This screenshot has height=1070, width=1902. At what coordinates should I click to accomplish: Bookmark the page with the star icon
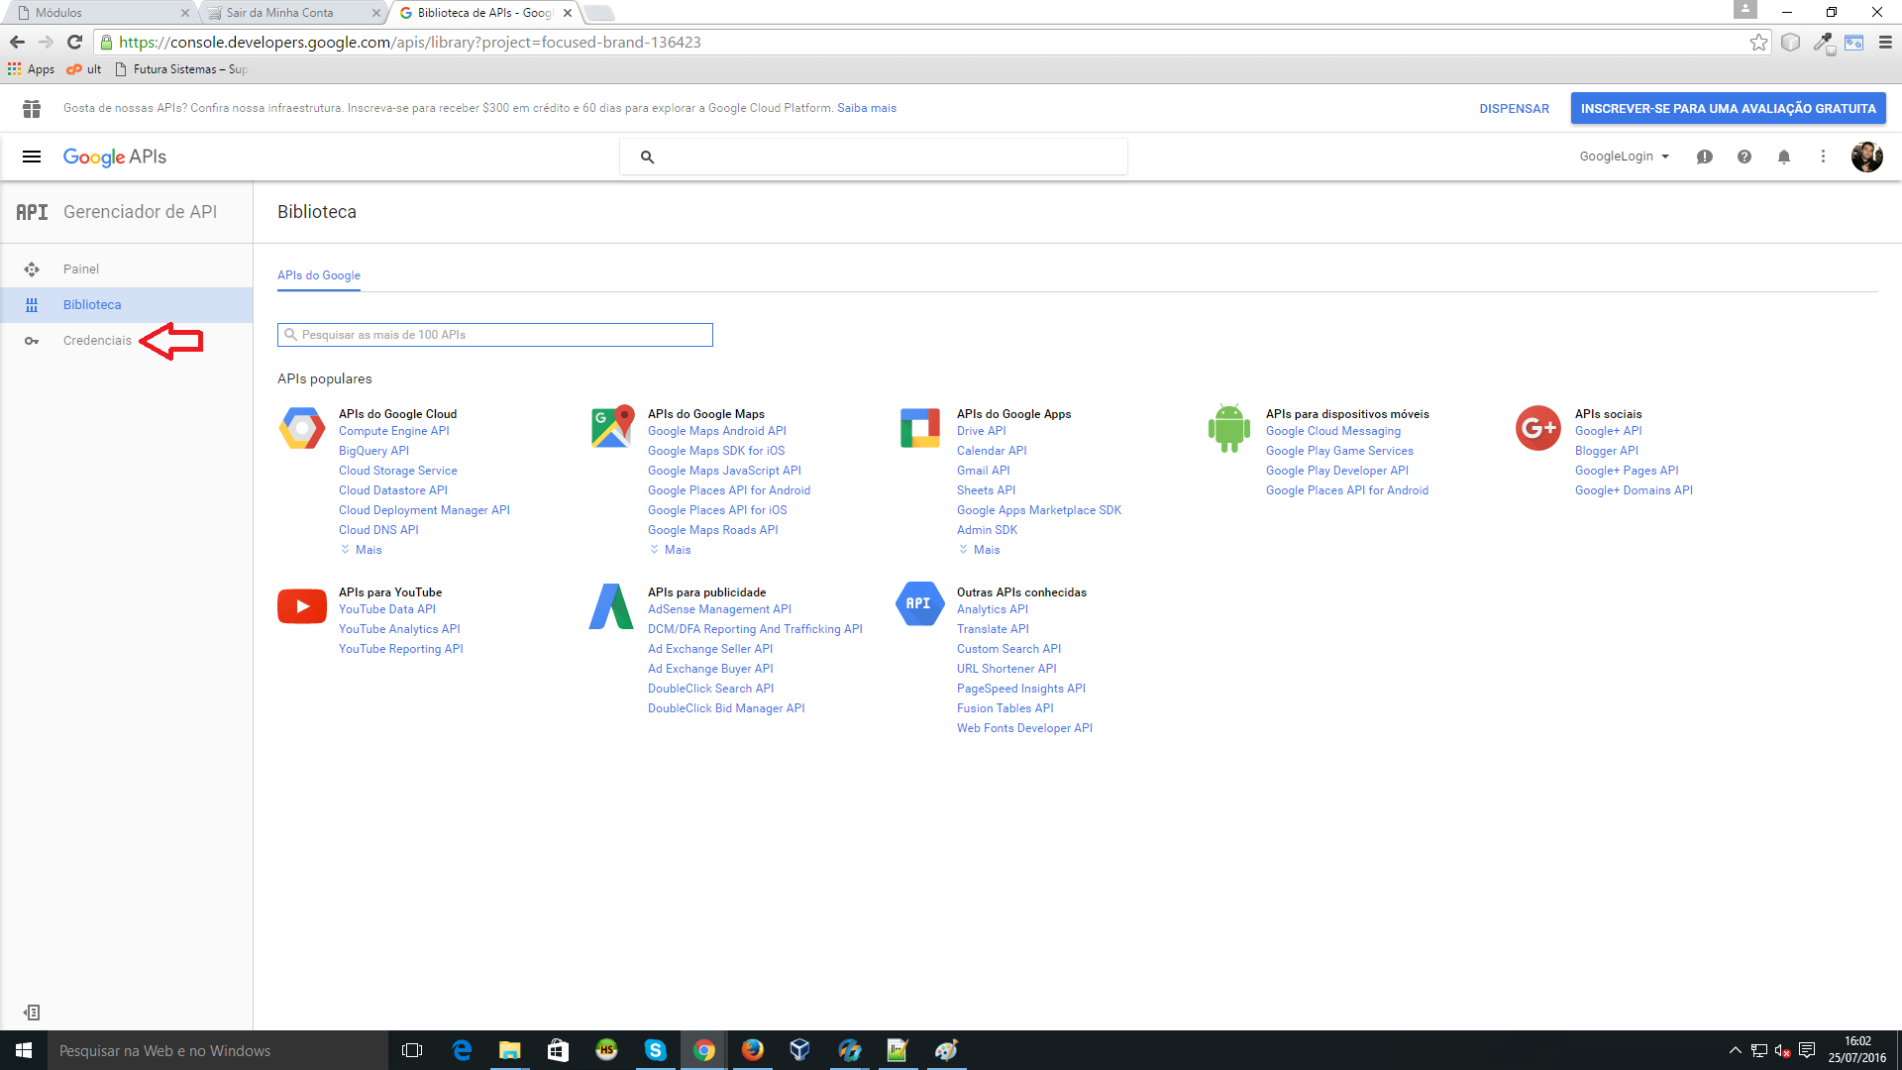[1758, 43]
